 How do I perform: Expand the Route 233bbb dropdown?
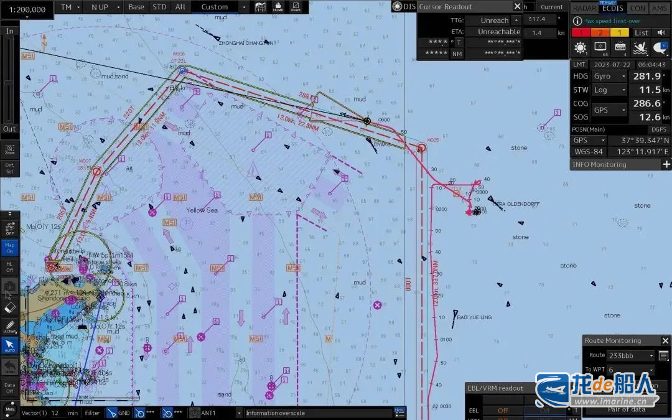[x=630, y=356]
